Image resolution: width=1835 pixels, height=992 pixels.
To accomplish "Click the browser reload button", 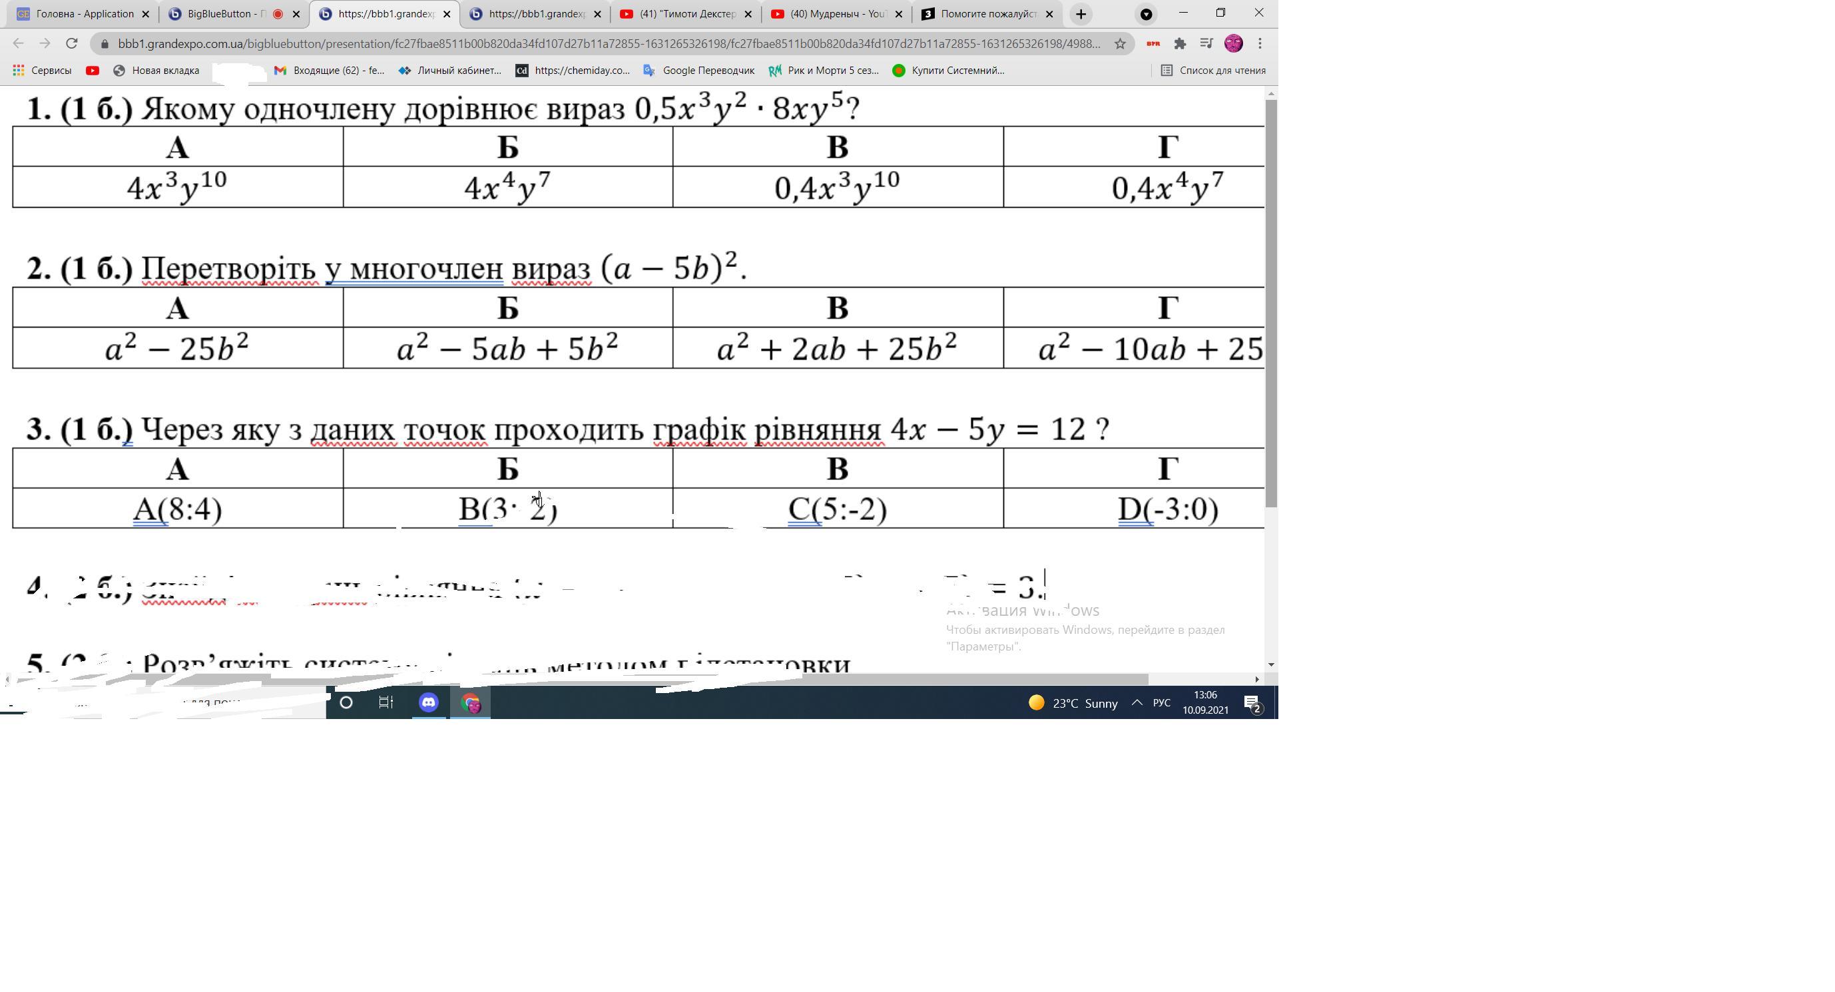I will tap(71, 43).
